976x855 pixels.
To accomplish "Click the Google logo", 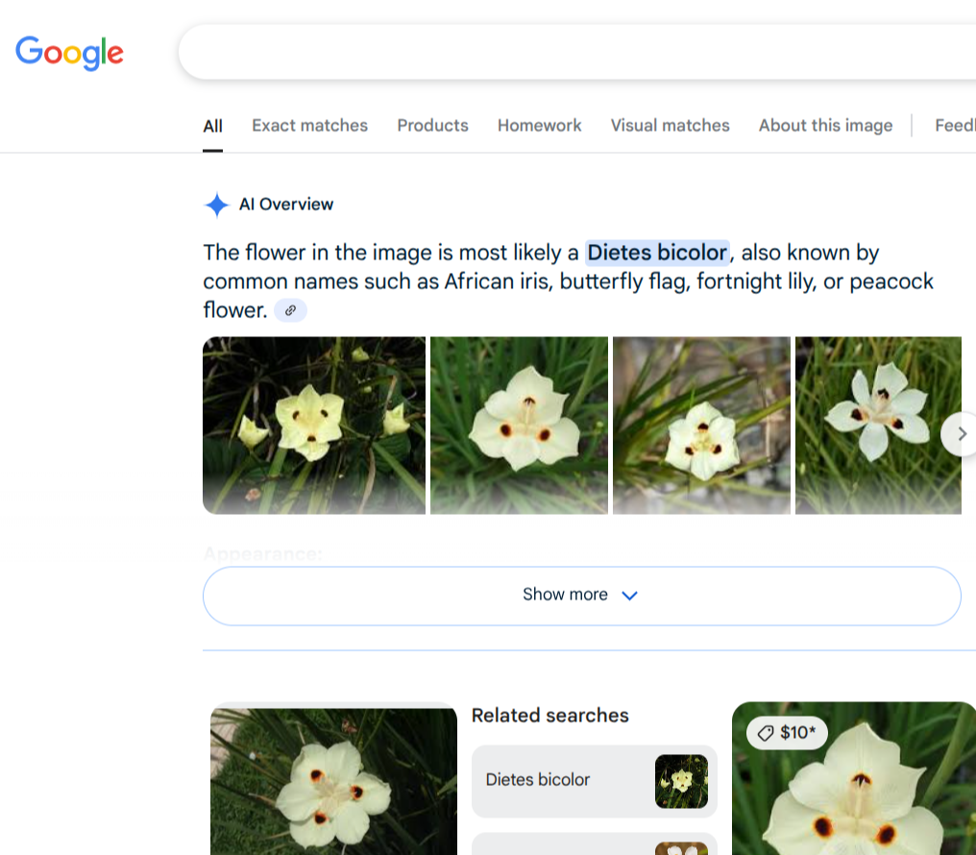I will pos(69,52).
